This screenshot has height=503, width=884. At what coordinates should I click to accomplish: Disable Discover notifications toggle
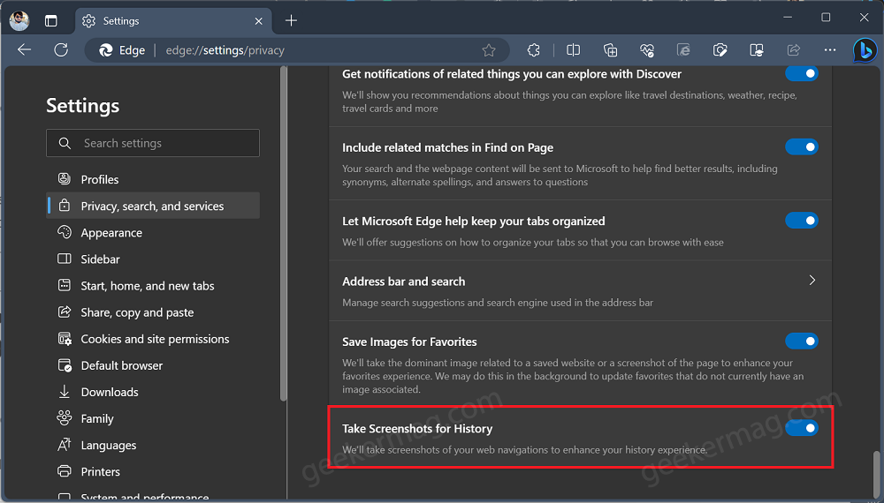pos(801,74)
